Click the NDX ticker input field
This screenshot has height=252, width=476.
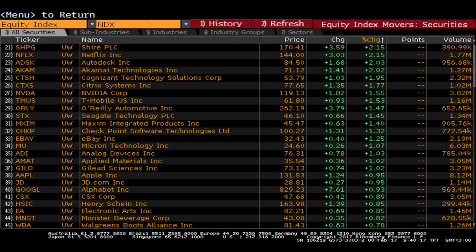[139, 24]
